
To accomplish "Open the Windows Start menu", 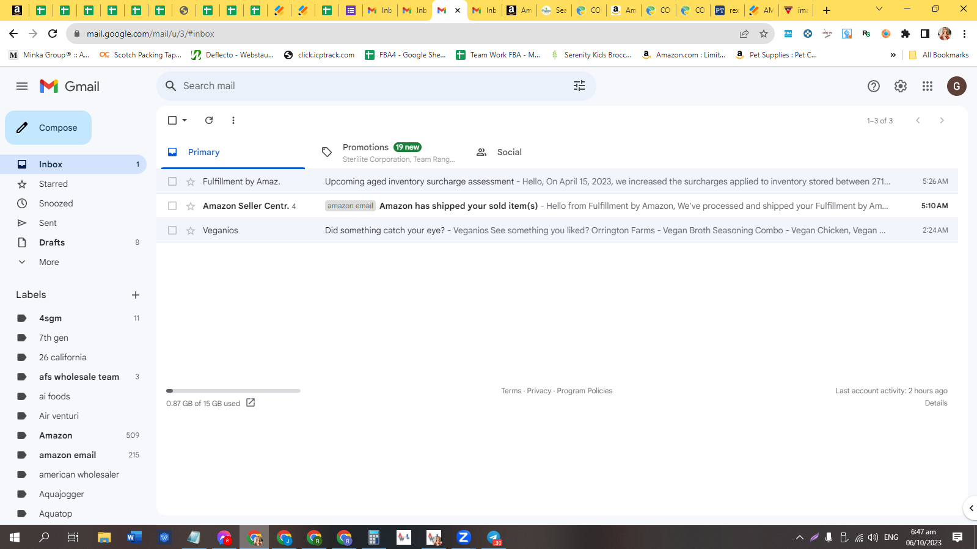I will coord(15,537).
